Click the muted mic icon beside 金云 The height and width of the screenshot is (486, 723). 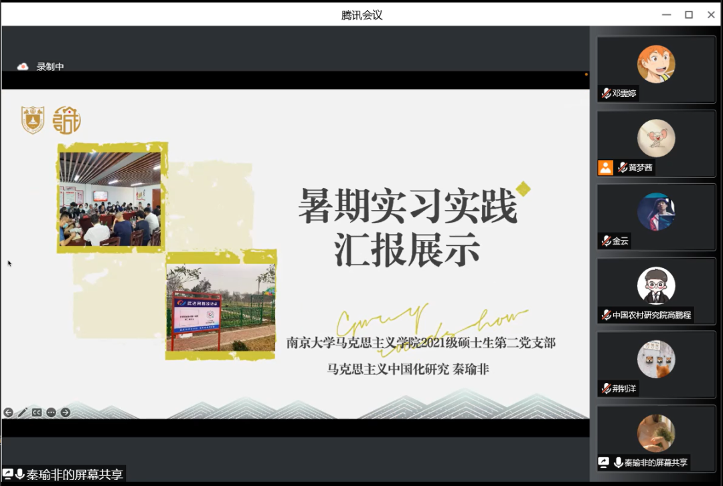coord(606,241)
